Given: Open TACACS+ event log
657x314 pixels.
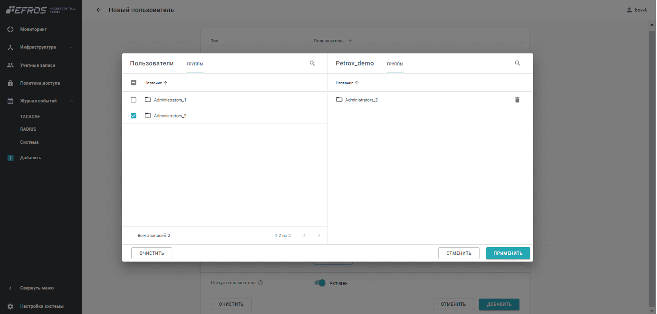Looking at the screenshot, I should pos(30,116).
